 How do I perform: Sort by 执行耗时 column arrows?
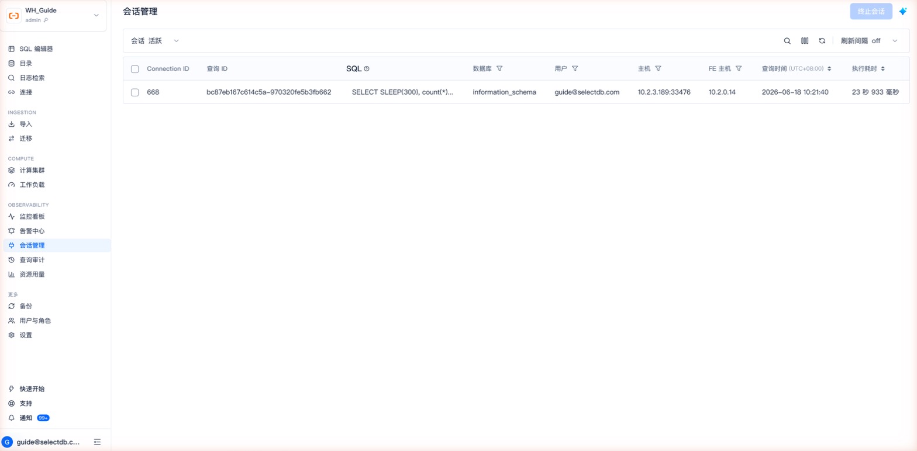pos(882,69)
